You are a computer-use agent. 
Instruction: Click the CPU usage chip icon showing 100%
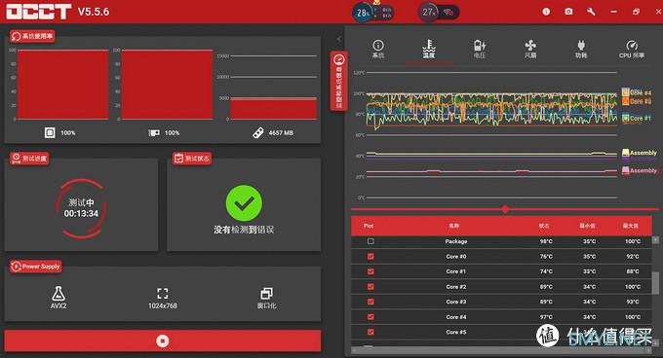[50, 133]
